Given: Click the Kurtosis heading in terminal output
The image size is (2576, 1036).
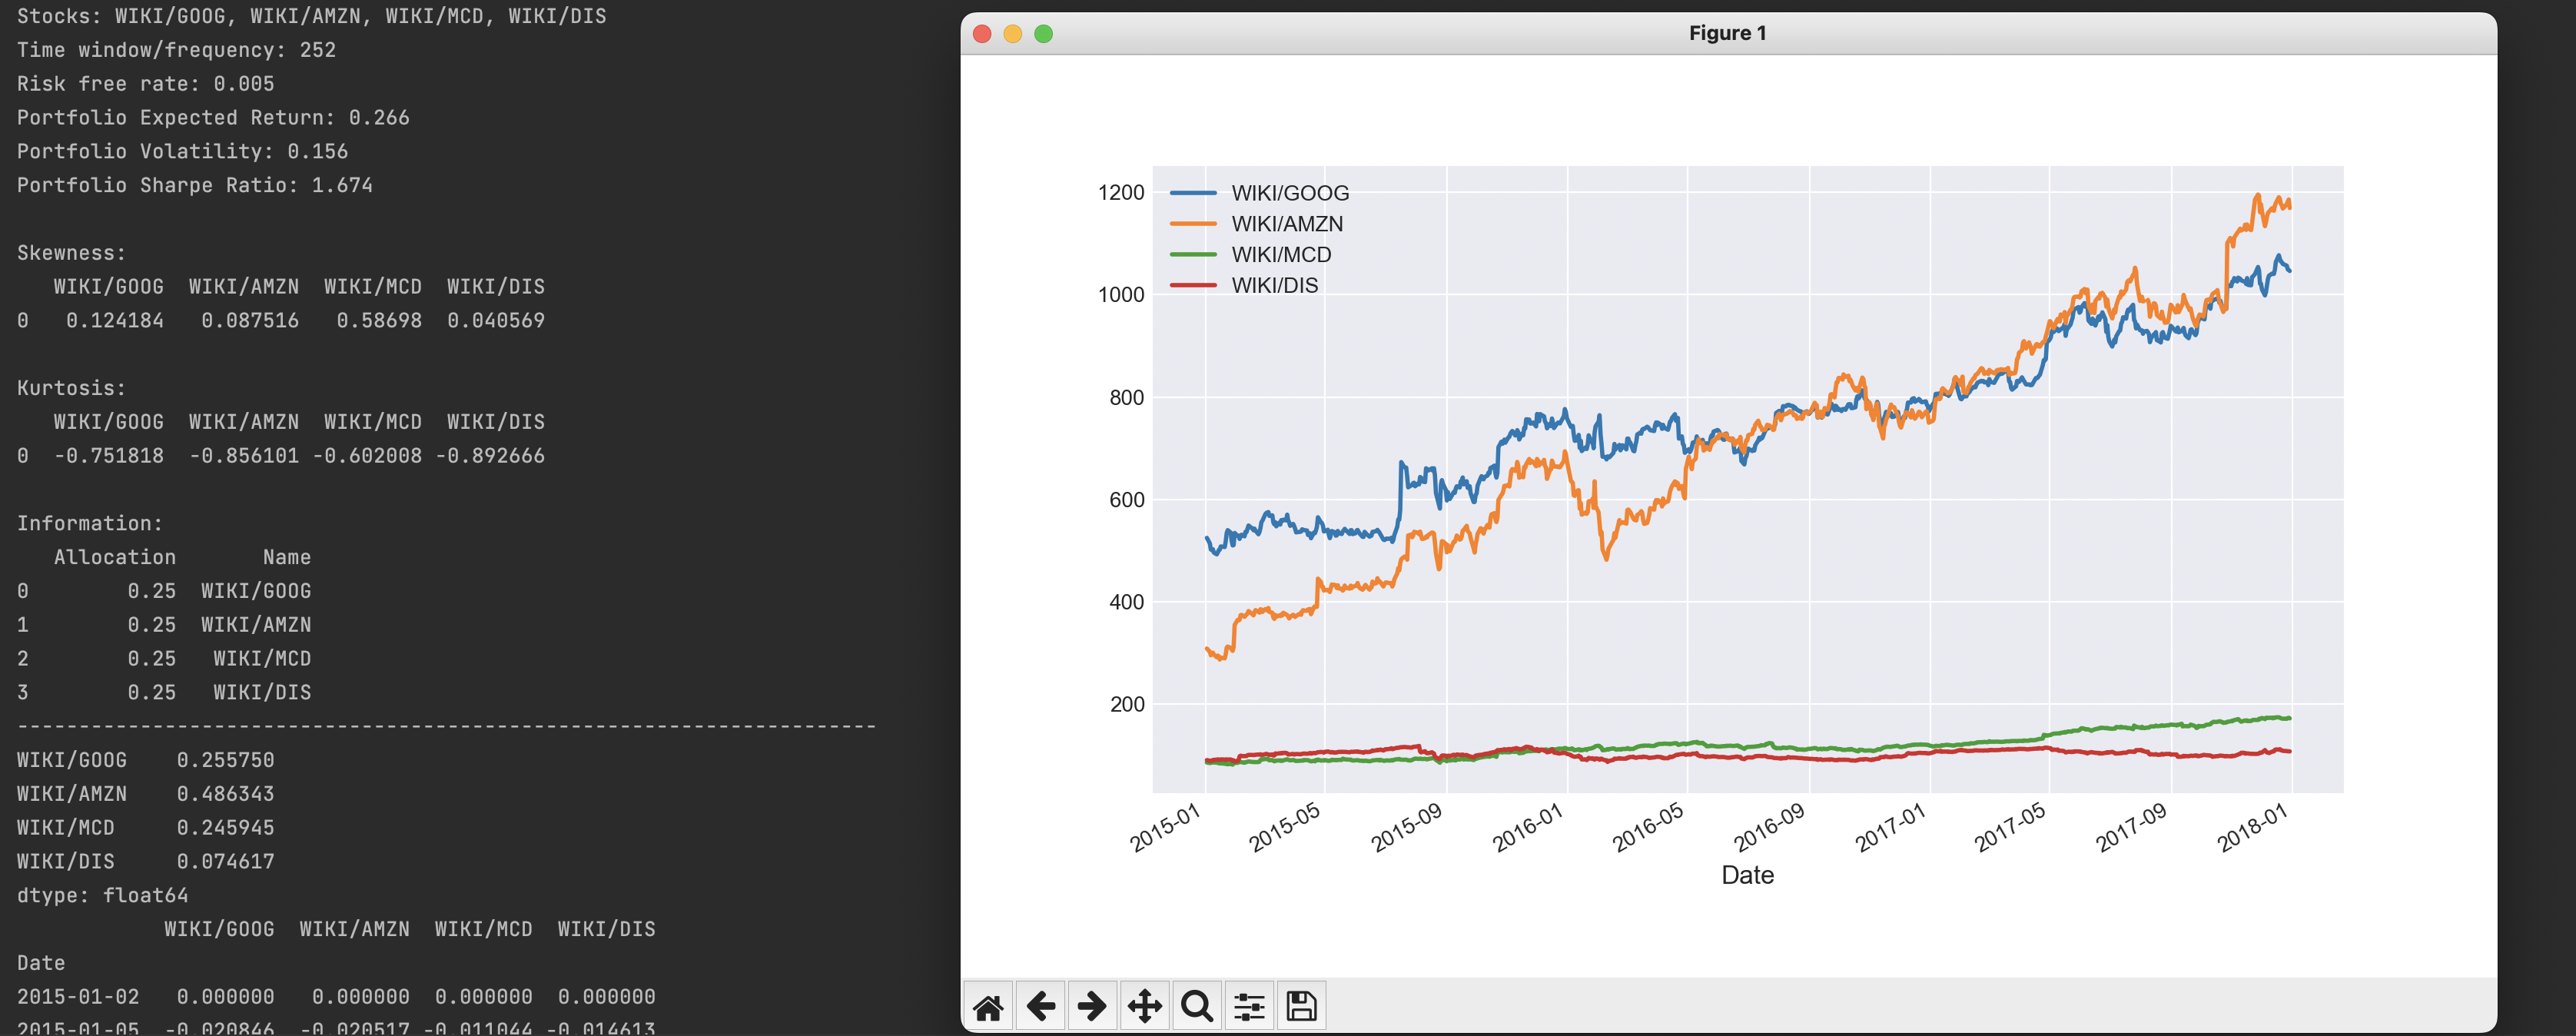Looking at the screenshot, I should pos(71,388).
